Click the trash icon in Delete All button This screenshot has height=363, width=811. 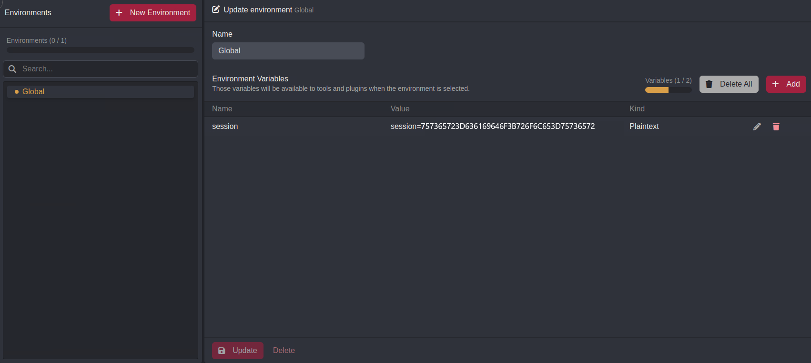tap(709, 84)
